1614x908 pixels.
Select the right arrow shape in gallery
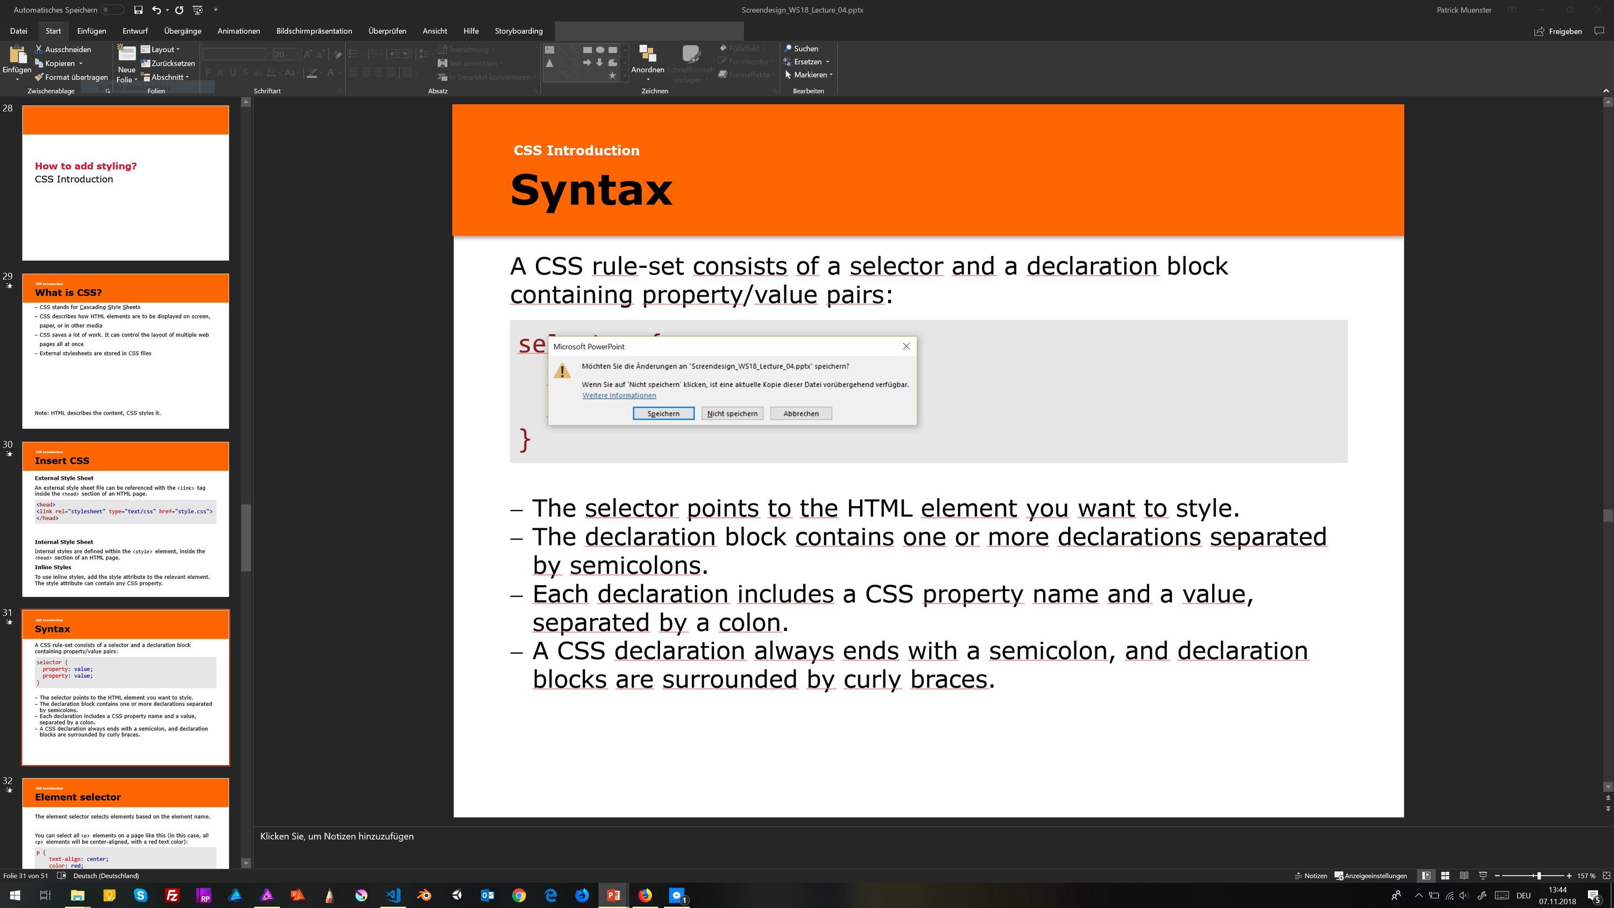tap(587, 62)
